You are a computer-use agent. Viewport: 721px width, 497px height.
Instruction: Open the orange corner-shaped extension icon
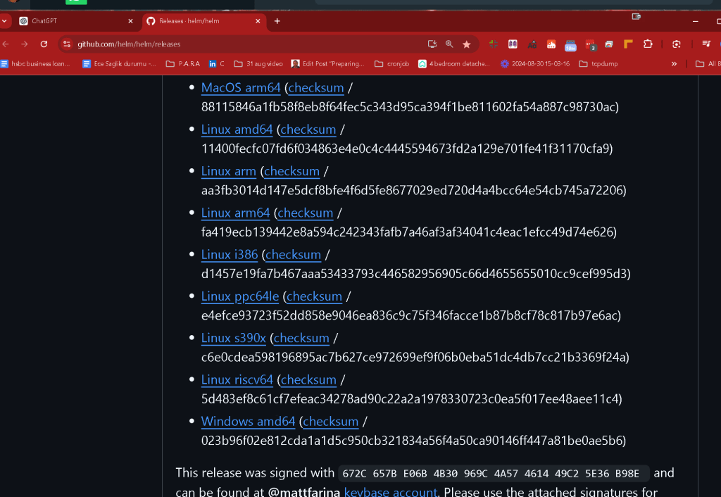pos(628,44)
